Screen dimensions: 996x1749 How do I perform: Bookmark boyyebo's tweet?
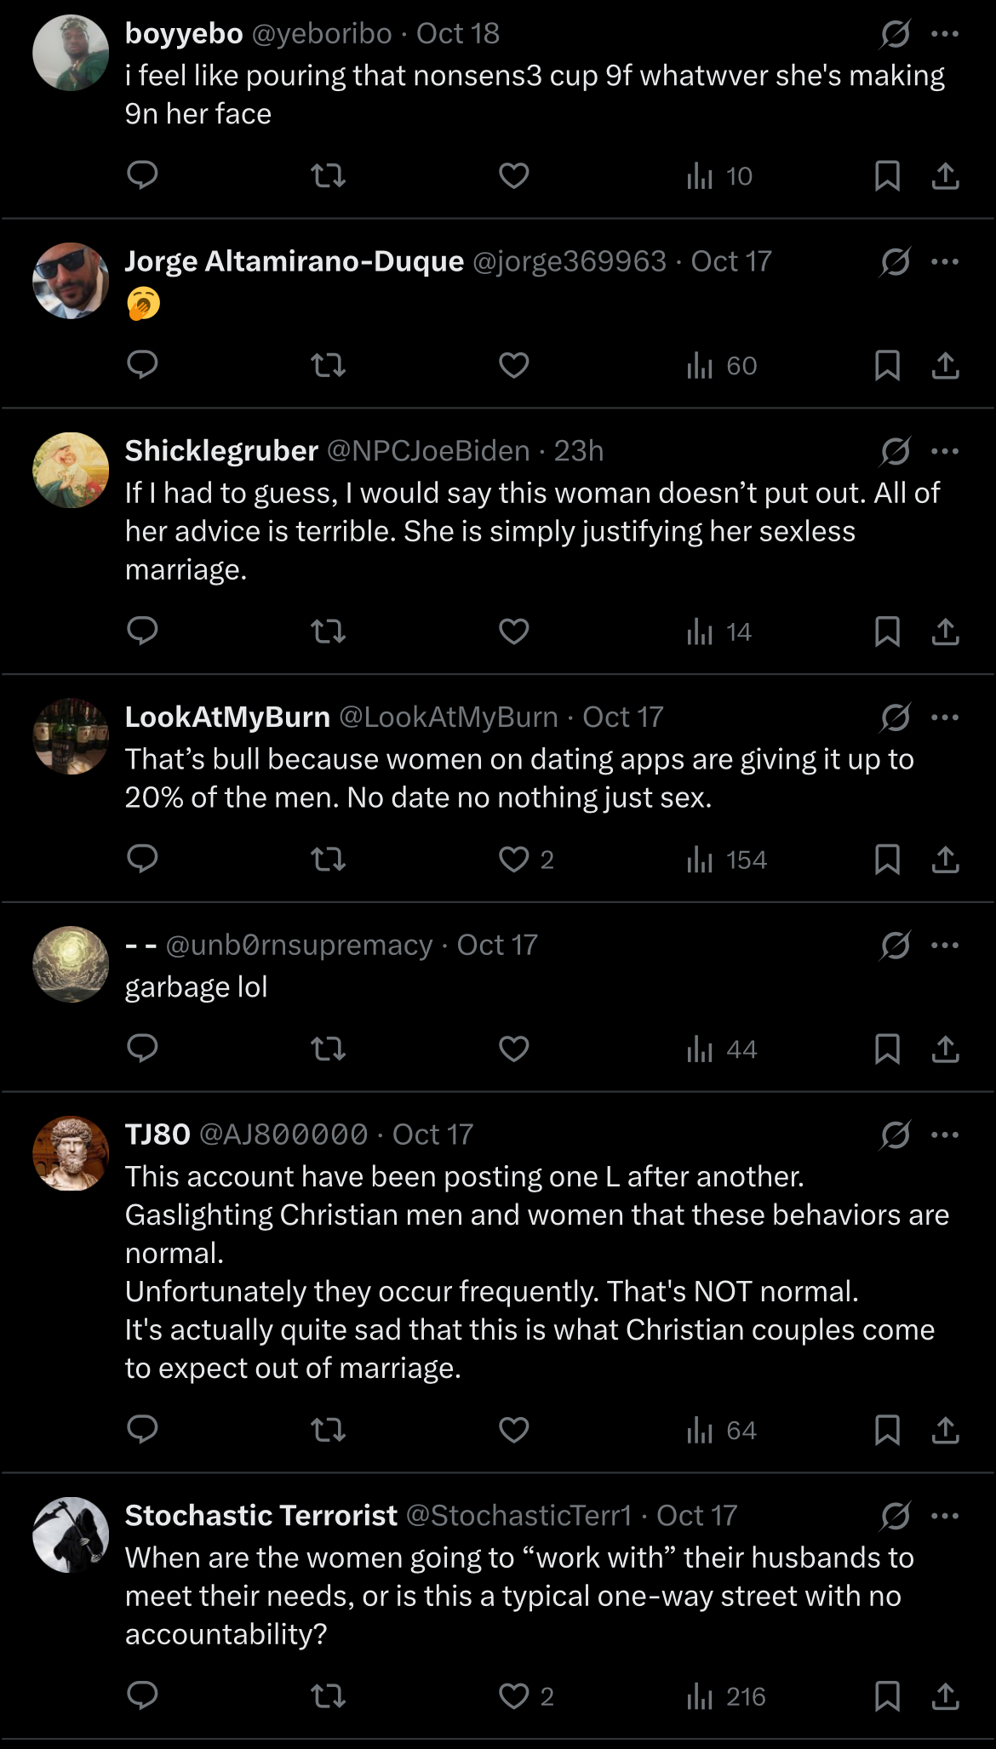[887, 176]
